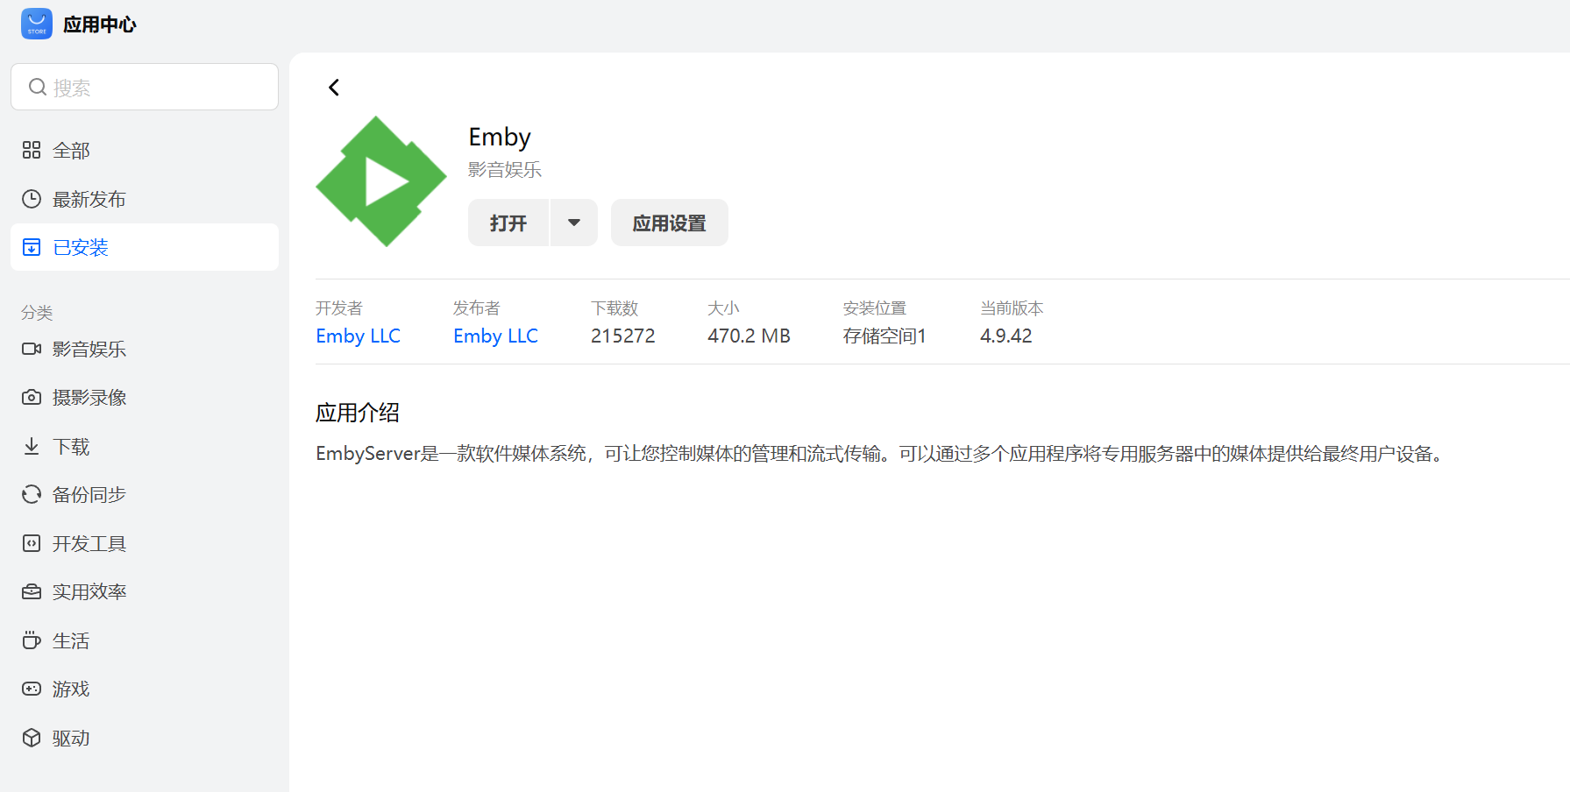
Task: Click the 应用介绍 heading
Action: [x=358, y=413]
